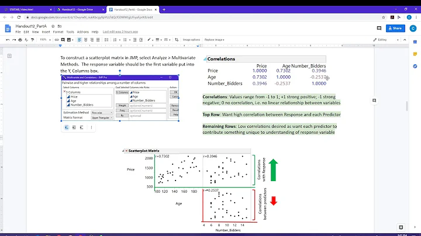421x236 pixels.
Task: Open the Add-ons menu
Action: click(x=82, y=32)
